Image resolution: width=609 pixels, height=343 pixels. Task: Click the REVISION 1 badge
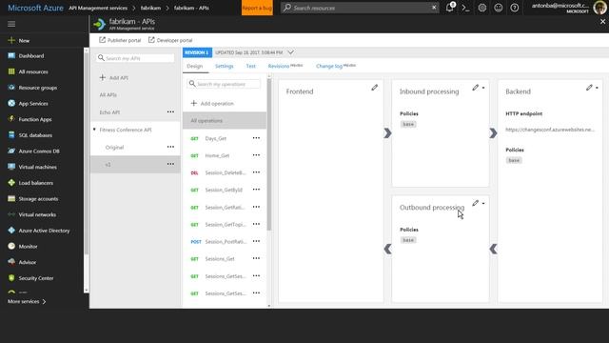(197, 52)
